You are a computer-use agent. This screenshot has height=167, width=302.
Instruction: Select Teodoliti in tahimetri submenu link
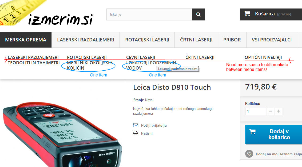(34, 63)
